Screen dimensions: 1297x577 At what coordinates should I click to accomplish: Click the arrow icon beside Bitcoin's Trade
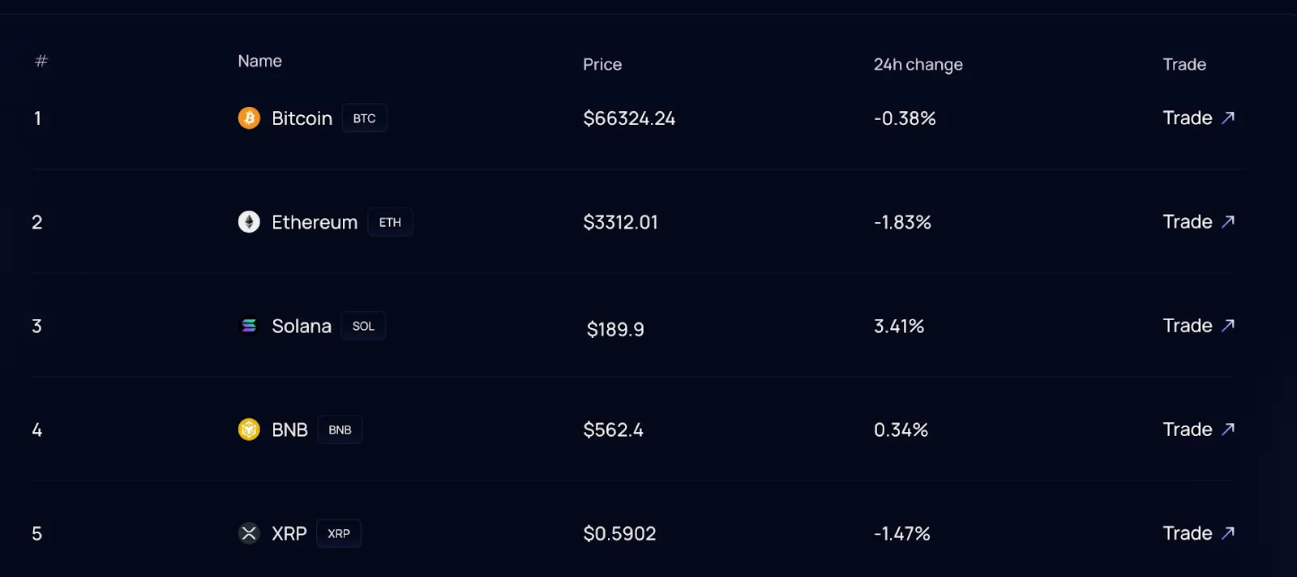1228,118
